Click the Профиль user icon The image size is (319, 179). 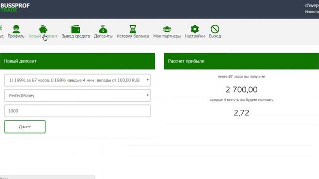pos(16,29)
